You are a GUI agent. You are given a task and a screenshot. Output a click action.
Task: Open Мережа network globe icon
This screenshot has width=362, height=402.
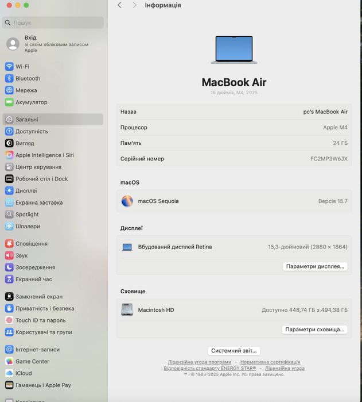pos(9,90)
